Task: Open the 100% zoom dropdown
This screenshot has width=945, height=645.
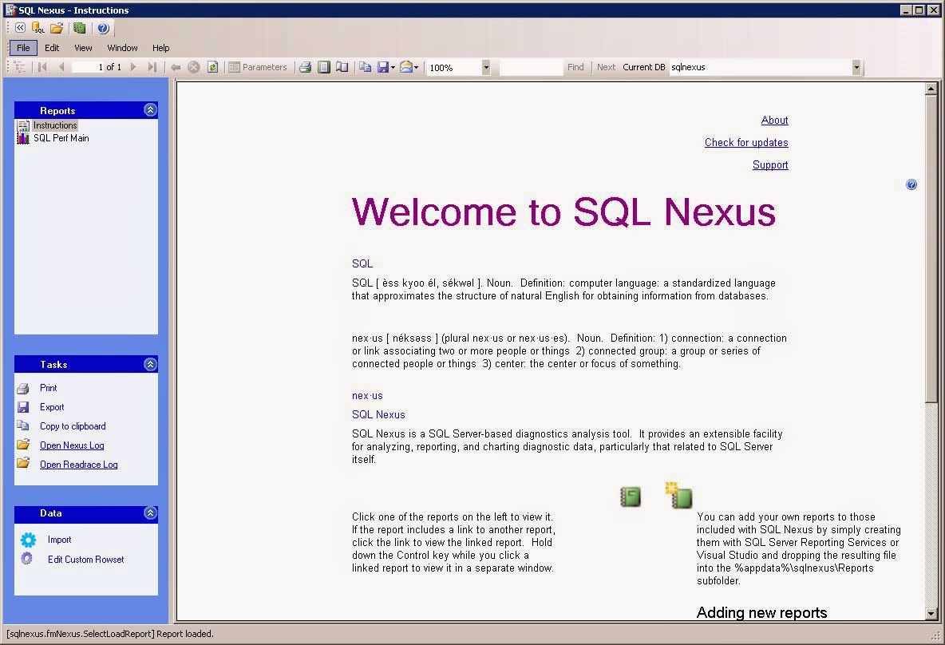Action: (486, 68)
